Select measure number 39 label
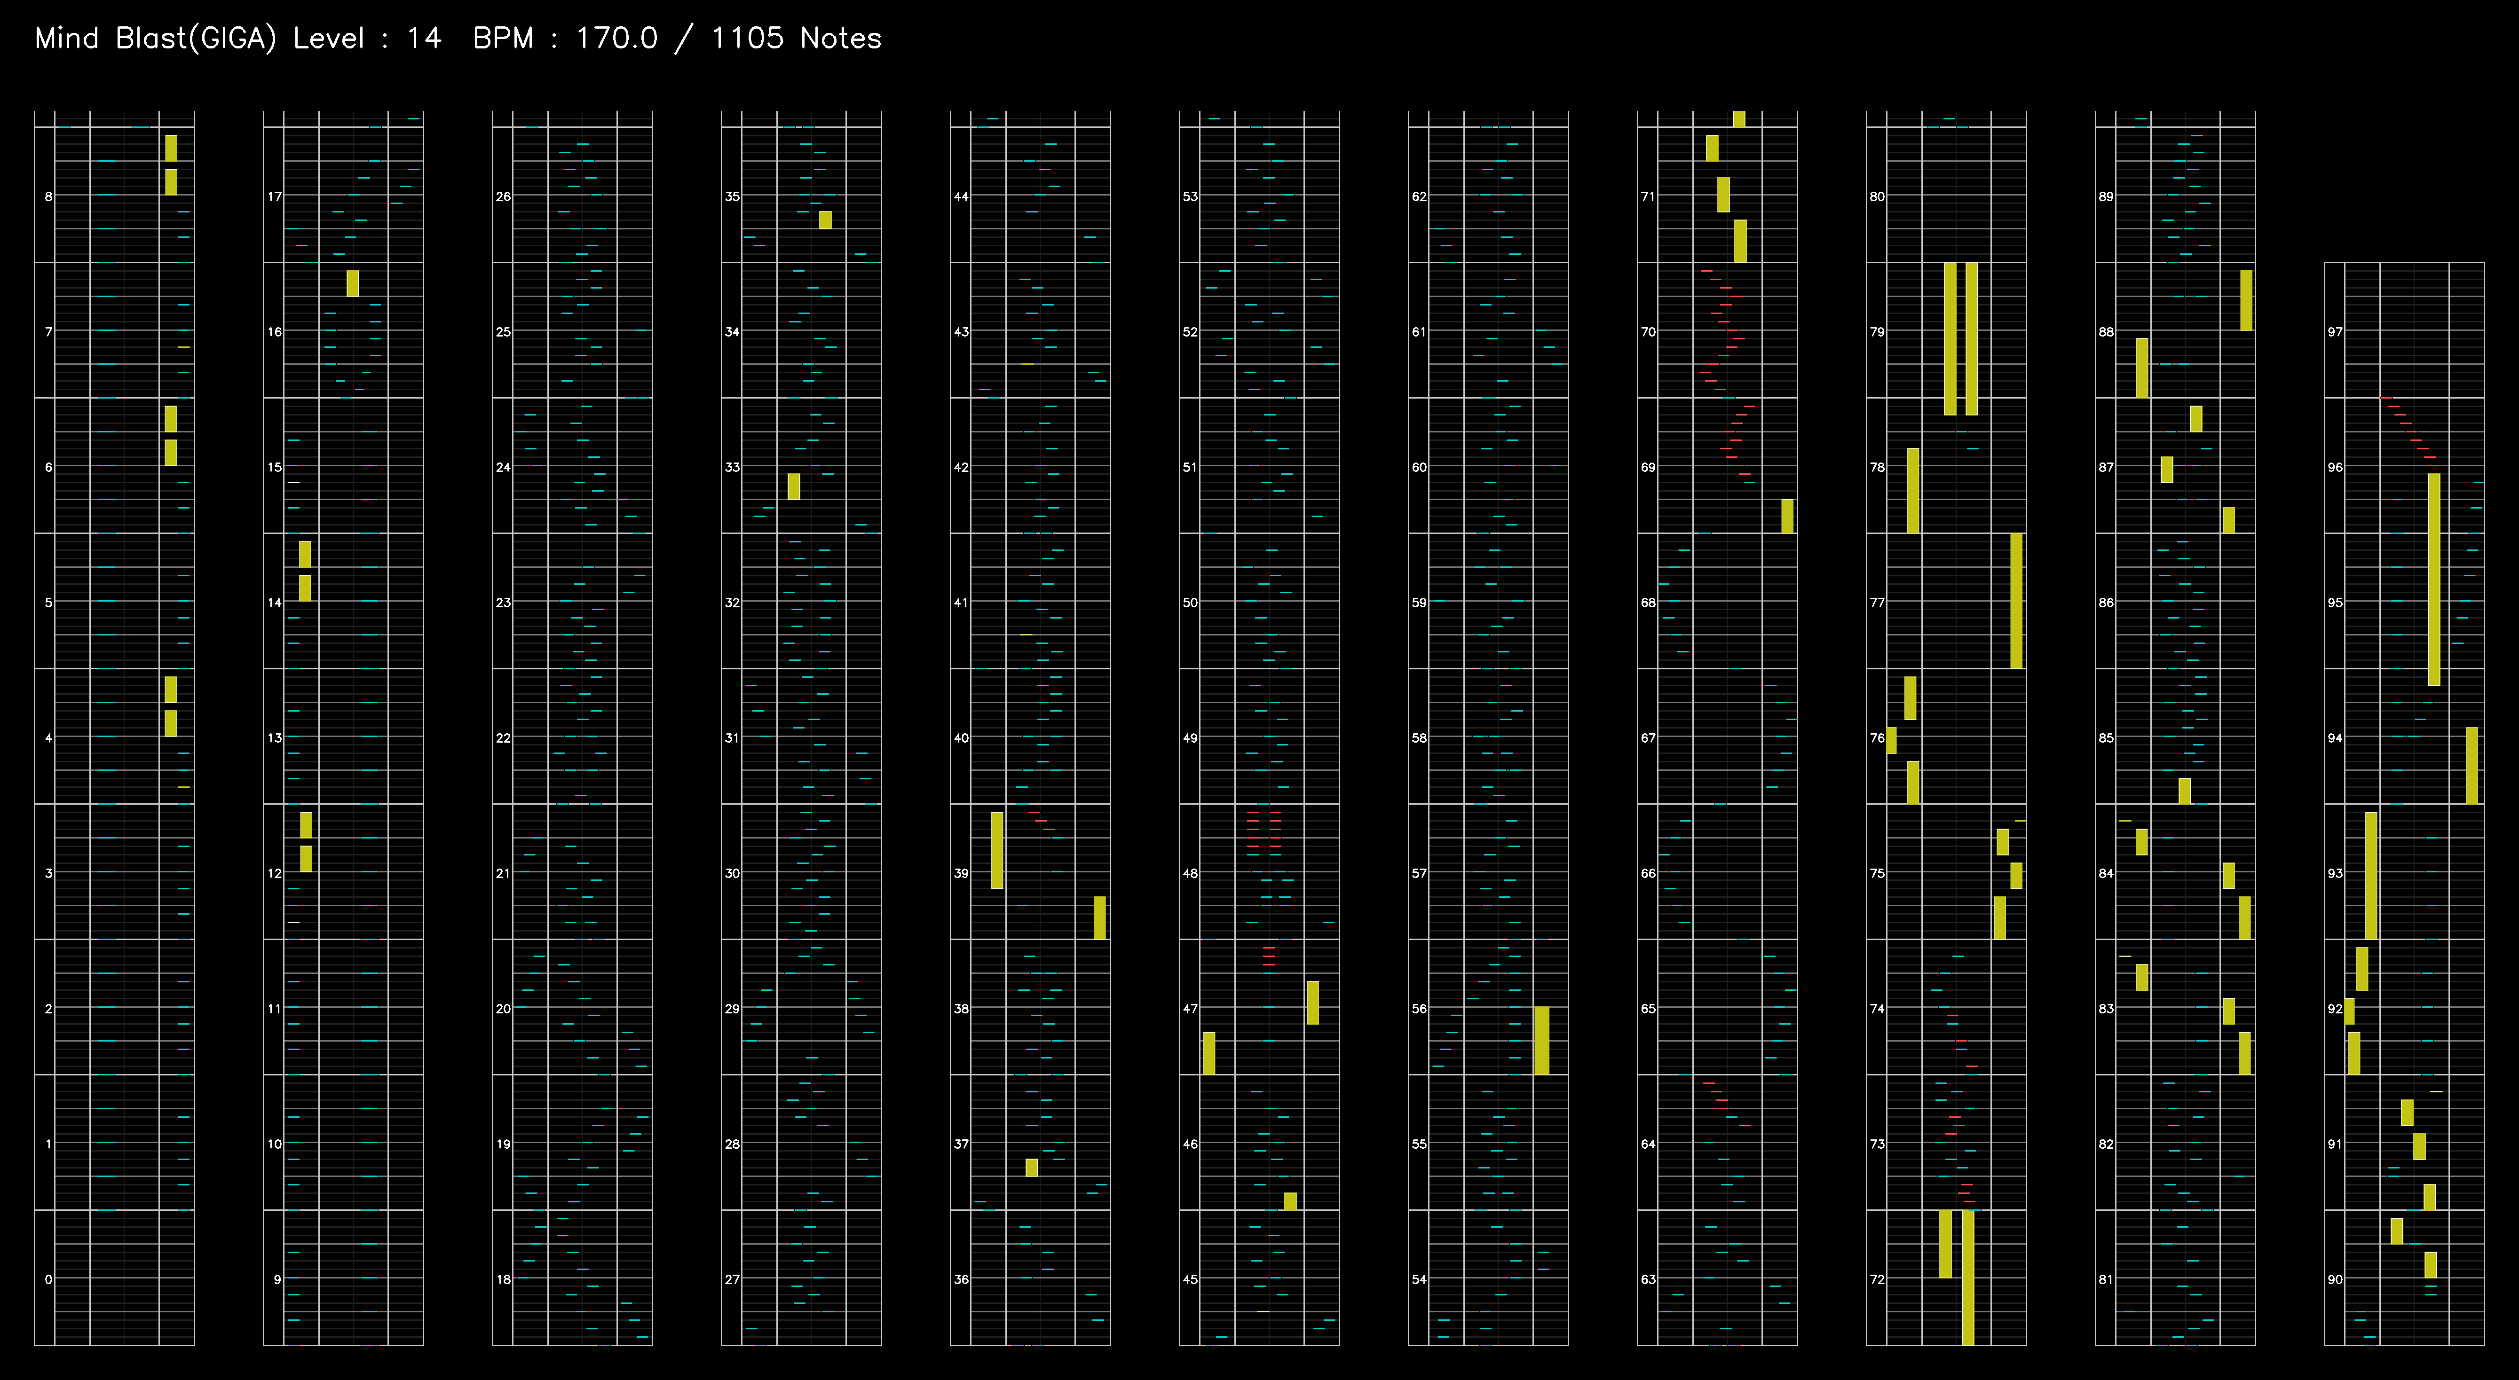The height and width of the screenshot is (1380, 2519). [961, 874]
